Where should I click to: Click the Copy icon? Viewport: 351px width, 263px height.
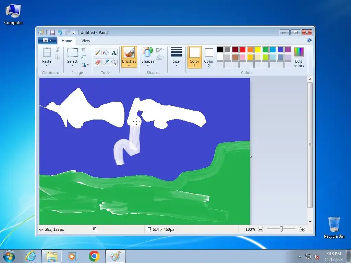[x=58, y=58]
